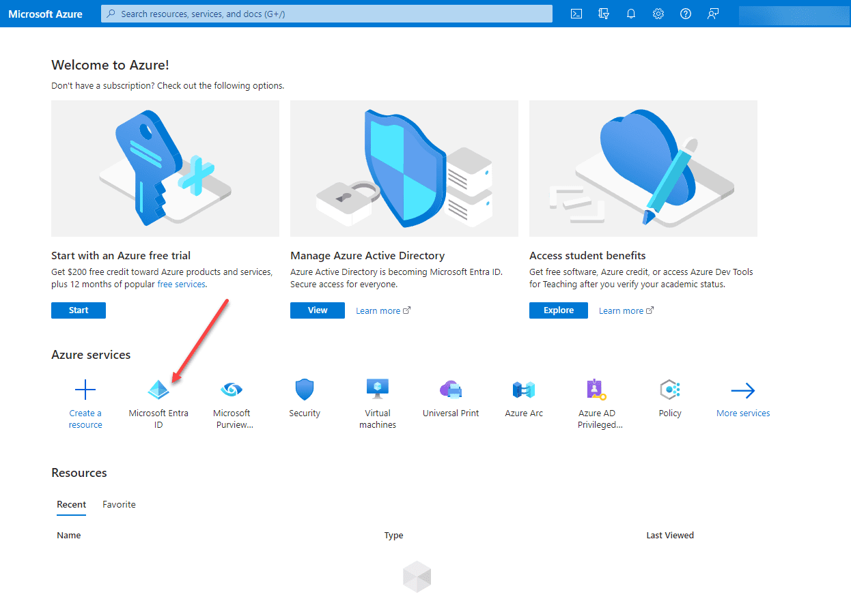Click the student benefits cloud illustration
The width and height of the screenshot is (851, 597).
[643, 169]
